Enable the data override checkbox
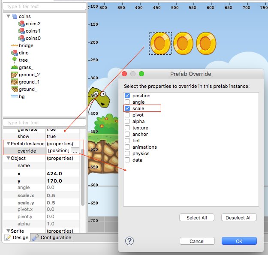The height and width of the screenshot is (255, 268). 127,160
